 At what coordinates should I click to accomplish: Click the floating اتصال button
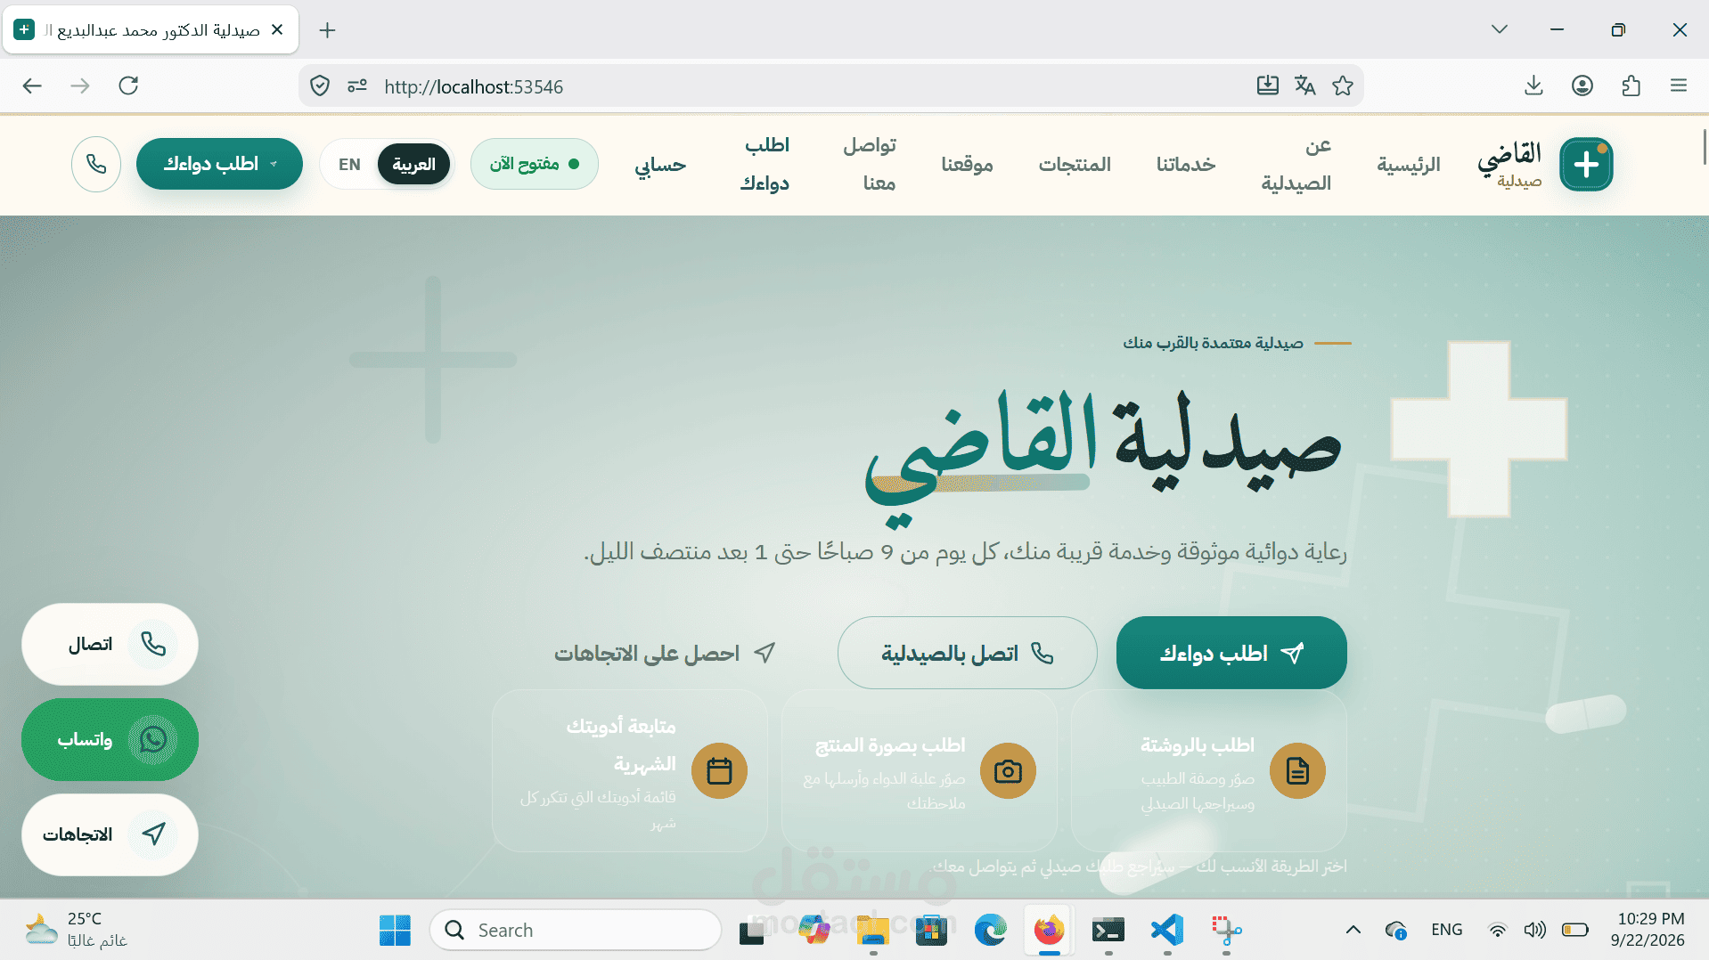(x=110, y=644)
